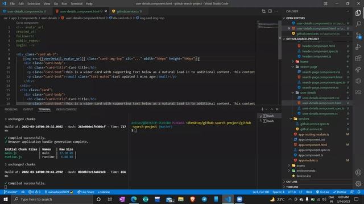Open the Explorer view in activity bar

(x=358, y=13)
